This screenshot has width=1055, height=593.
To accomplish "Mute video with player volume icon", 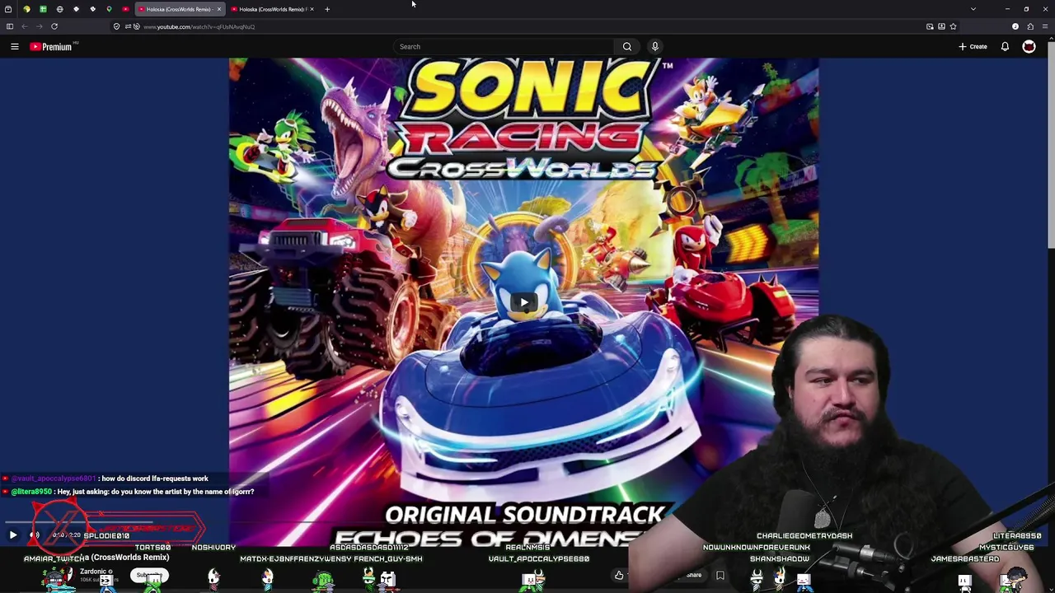I will 35,535.
